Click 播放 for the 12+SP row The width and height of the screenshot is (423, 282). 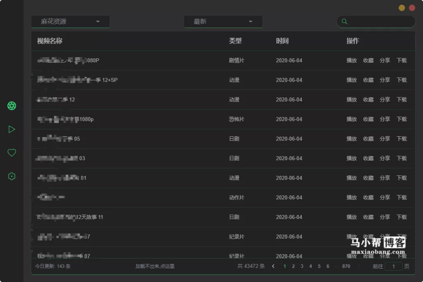(x=352, y=80)
